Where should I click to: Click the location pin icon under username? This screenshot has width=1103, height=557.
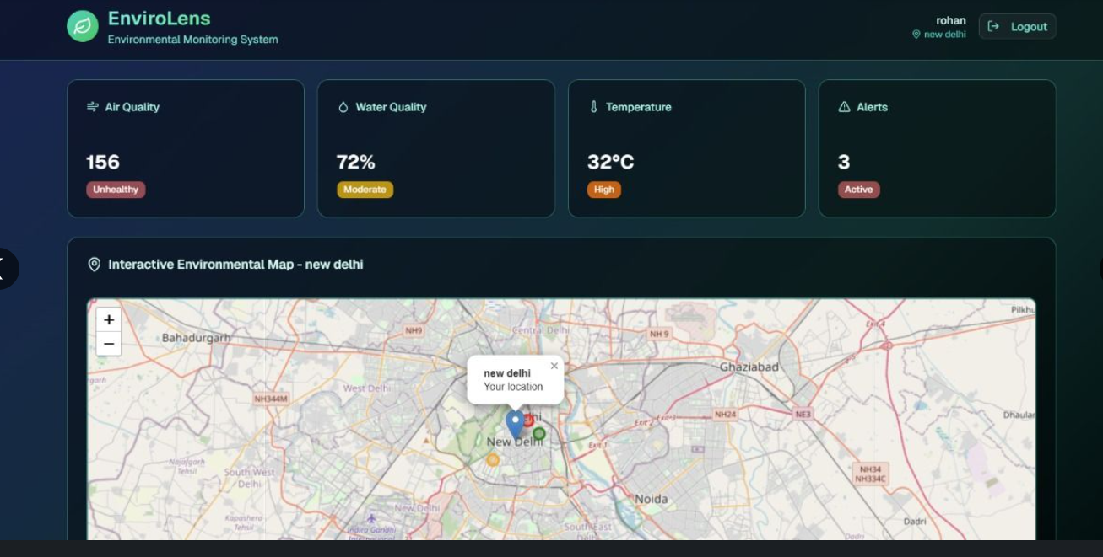916,35
